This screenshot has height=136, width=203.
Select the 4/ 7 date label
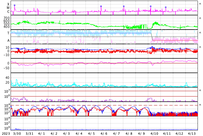pyautogui.click(x=116, y=134)
